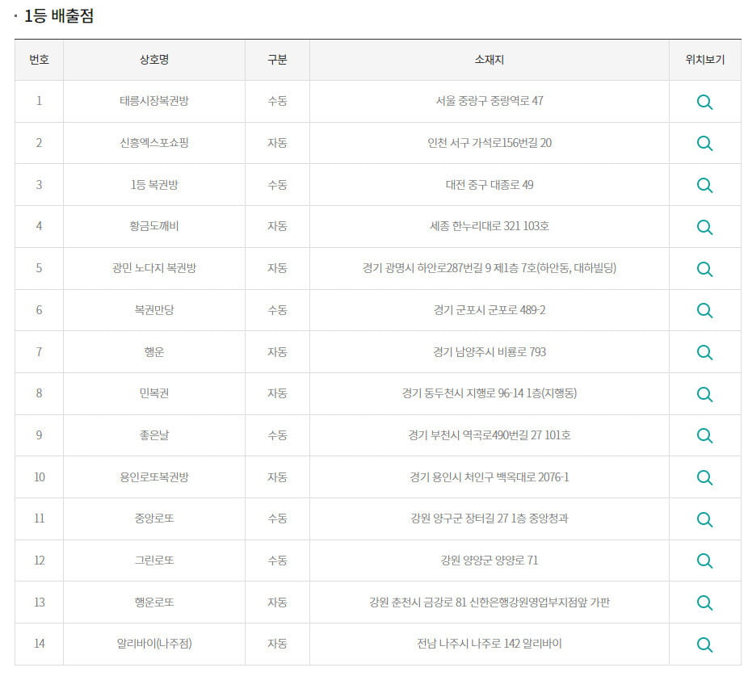
Task: View location of 행운로또 in 춘천시
Action: click(704, 603)
